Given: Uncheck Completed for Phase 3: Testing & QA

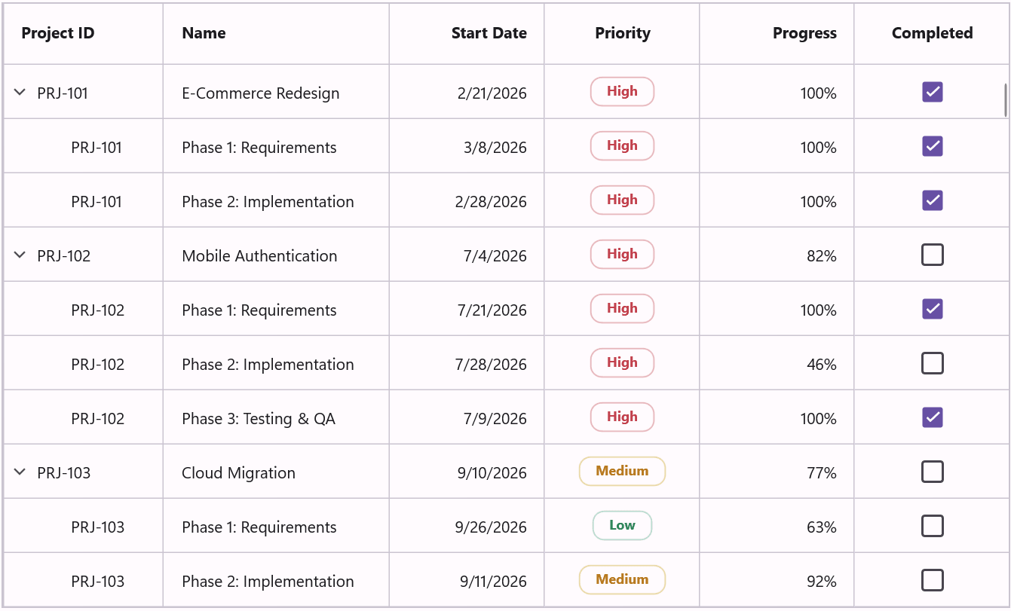Looking at the screenshot, I should (933, 417).
